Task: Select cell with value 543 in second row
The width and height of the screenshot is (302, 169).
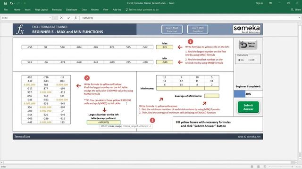Action: coord(30,62)
